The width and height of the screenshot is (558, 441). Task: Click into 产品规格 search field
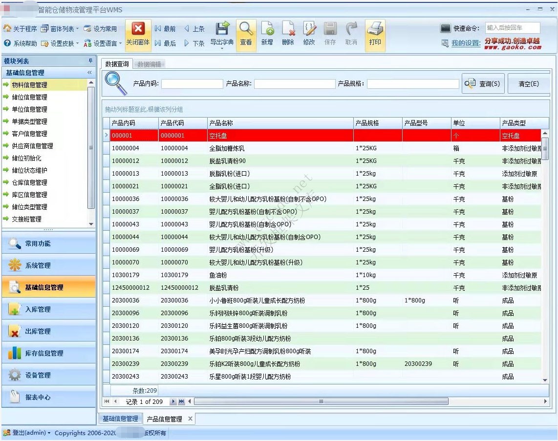point(413,84)
